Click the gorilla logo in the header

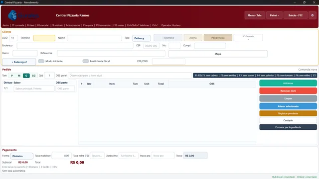point(12,15)
